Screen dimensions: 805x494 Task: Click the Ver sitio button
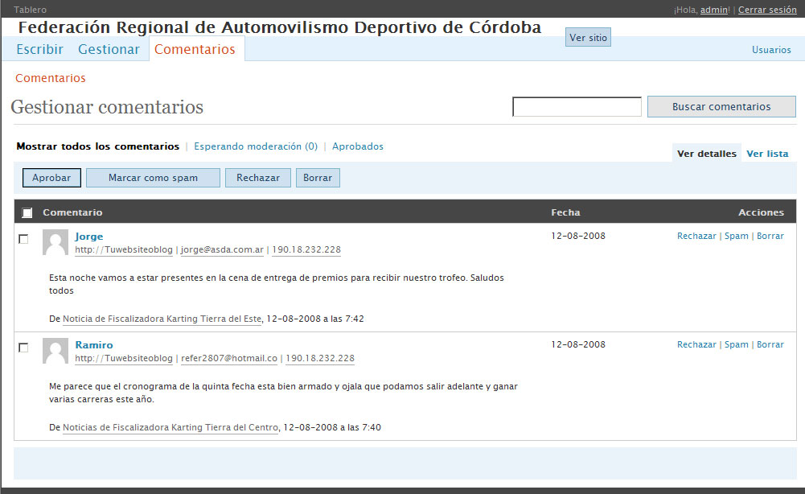(x=588, y=38)
